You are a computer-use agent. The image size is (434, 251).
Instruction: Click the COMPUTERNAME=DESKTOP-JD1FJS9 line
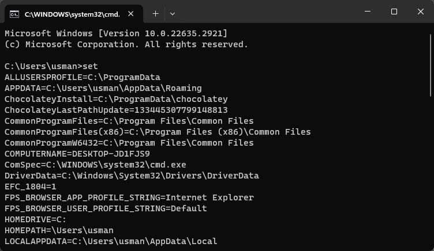click(77, 154)
